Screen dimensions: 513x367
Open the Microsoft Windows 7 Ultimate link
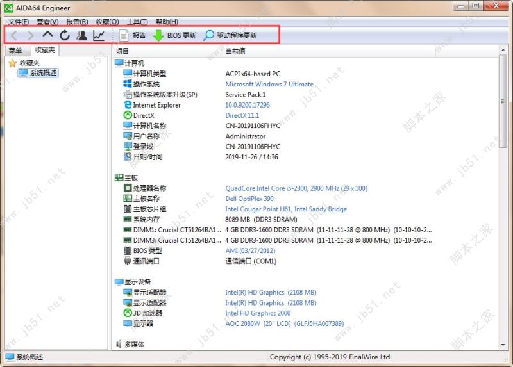pos(269,84)
